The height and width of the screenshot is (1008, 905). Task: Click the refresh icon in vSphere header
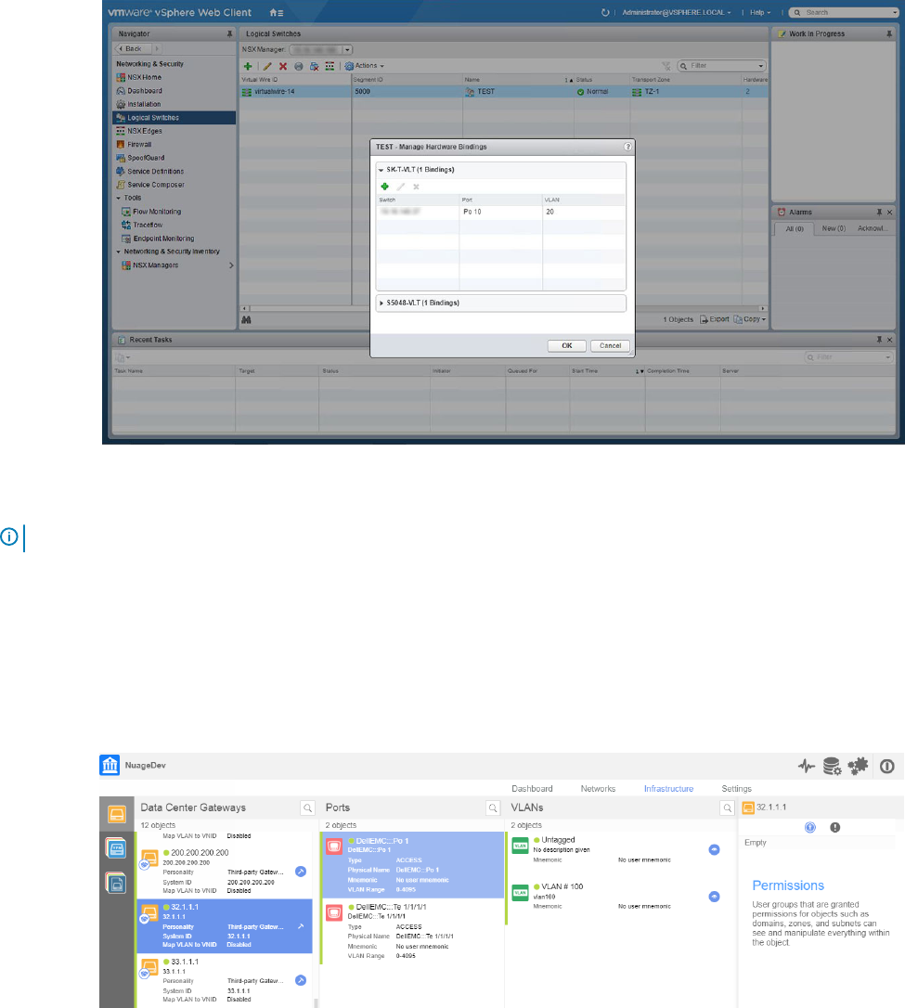[605, 12]
